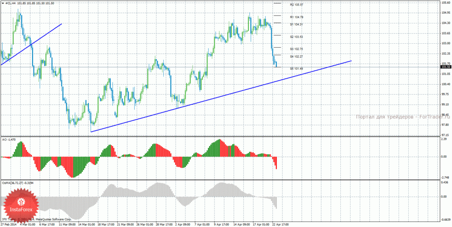Select the S5 101.49 support level label
The image size is (452, 227).
point(297,68)
